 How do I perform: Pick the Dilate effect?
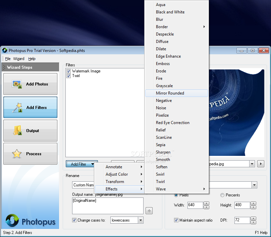tap(176, 49)
